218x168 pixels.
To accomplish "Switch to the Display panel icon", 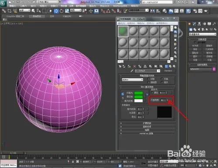I will pyautogui.click(x=209, y=24).
